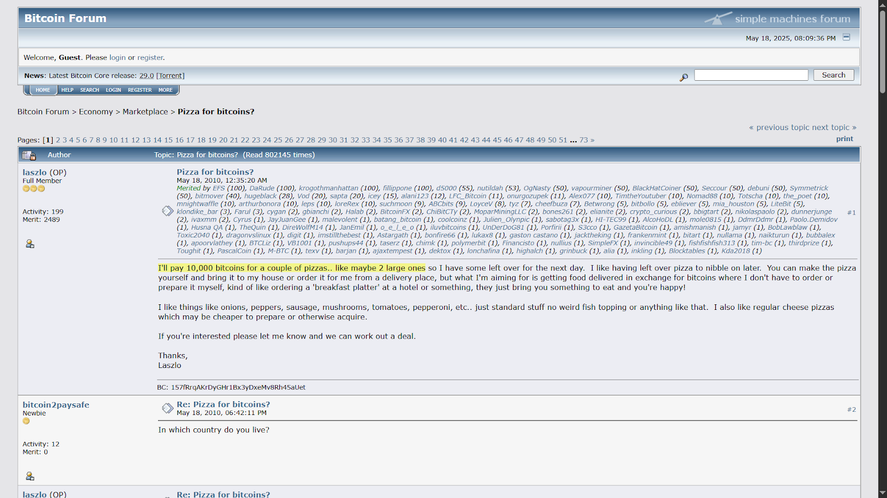Go to Marketplace breadcrumb
This screenshot has width=887, height=498.
145,112
